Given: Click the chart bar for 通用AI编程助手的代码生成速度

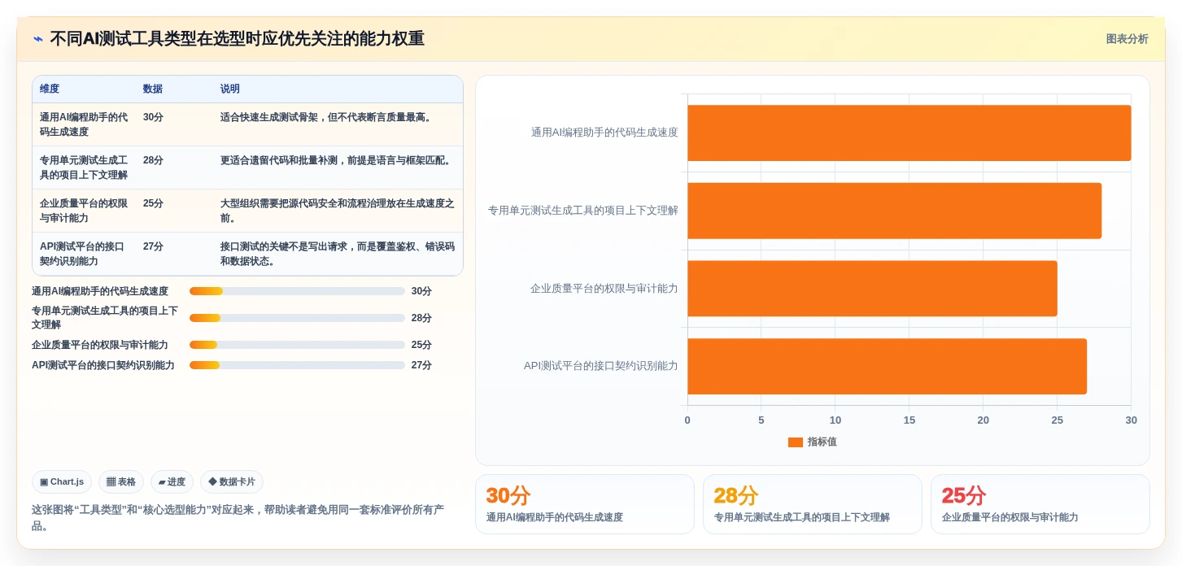Looking at the screenshot, I should [909, 133].
